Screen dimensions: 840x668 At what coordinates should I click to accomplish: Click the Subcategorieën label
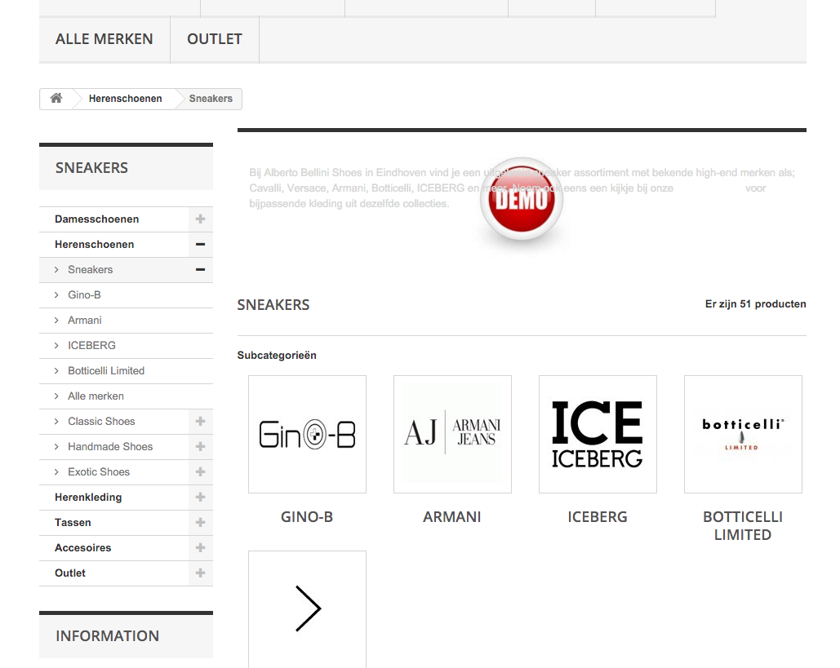pos(277,356)
